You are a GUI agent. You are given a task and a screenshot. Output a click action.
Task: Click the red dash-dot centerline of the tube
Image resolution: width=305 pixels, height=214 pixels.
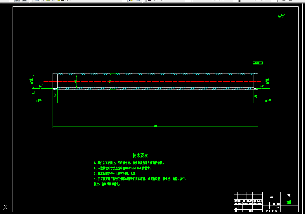point(152,82)
